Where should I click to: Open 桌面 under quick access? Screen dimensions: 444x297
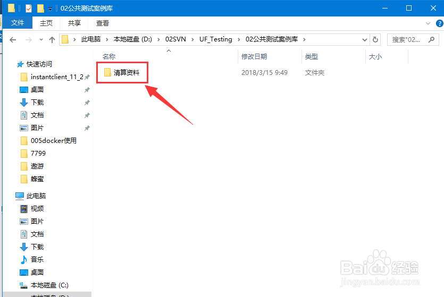tap(37, 90)
